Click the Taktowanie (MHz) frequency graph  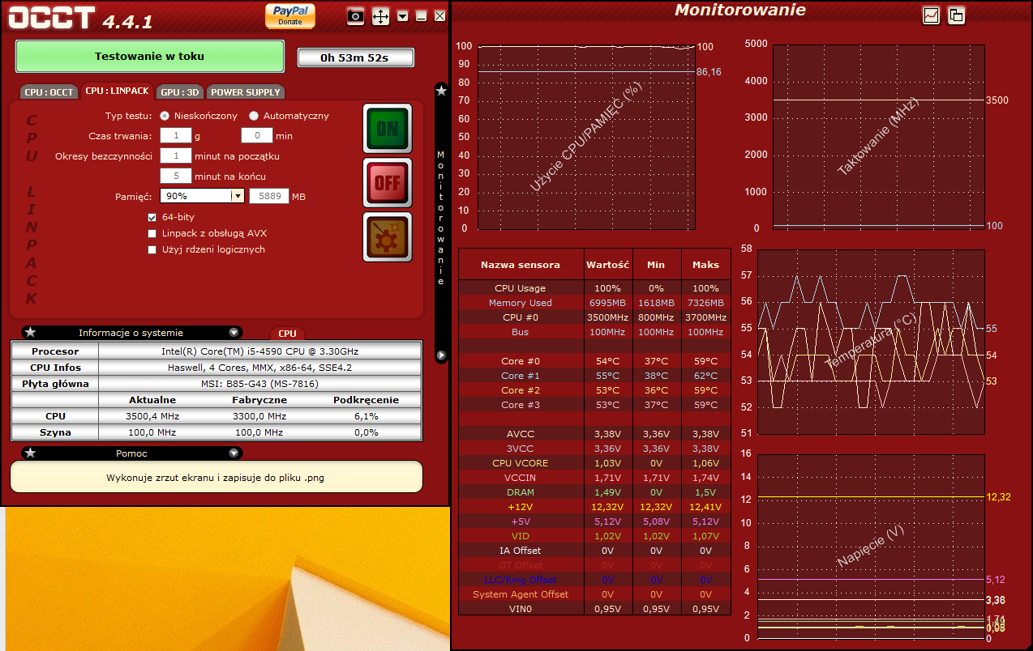point(879,137)
